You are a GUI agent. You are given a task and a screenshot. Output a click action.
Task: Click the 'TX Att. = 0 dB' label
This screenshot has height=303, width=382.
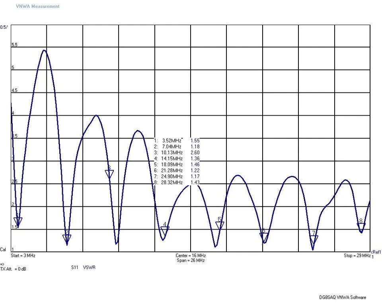click(x=13, y=269)
